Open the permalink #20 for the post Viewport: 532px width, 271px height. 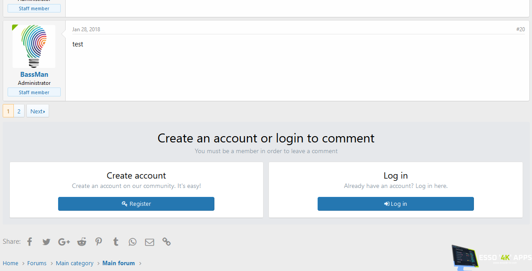(520, 29)
